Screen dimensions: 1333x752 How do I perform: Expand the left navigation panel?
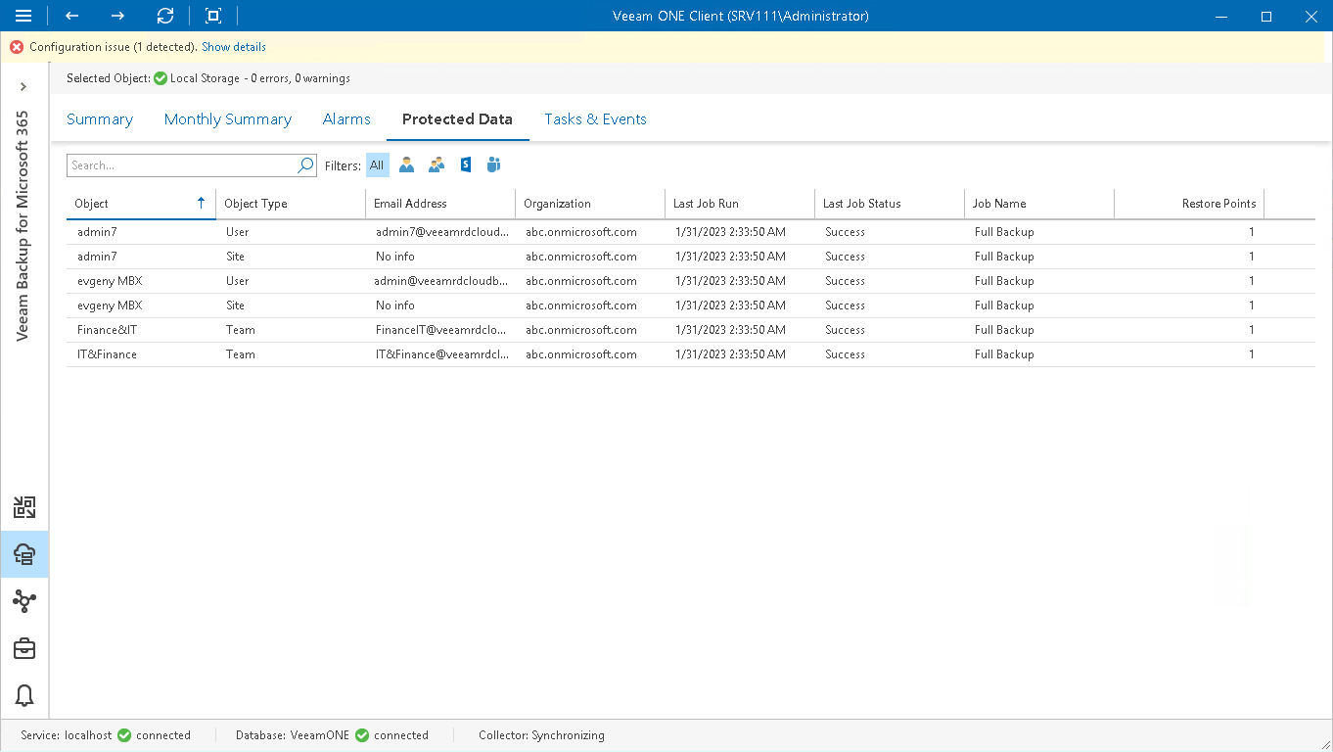coord(24,86)
